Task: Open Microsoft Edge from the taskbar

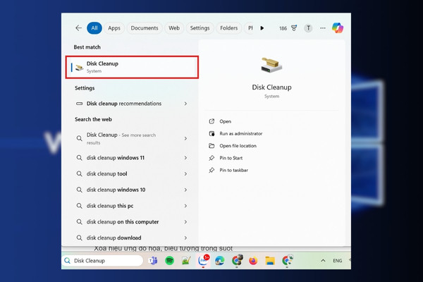Action: click(219, 261)
